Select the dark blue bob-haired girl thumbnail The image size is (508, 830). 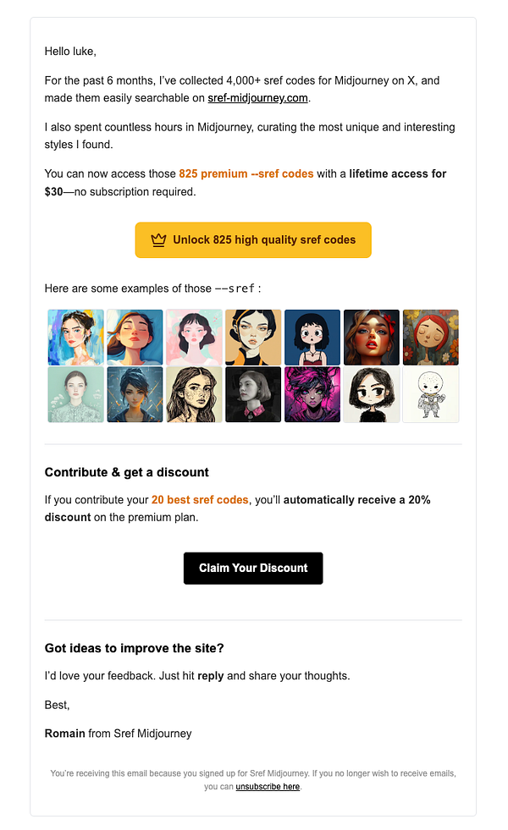312,337
